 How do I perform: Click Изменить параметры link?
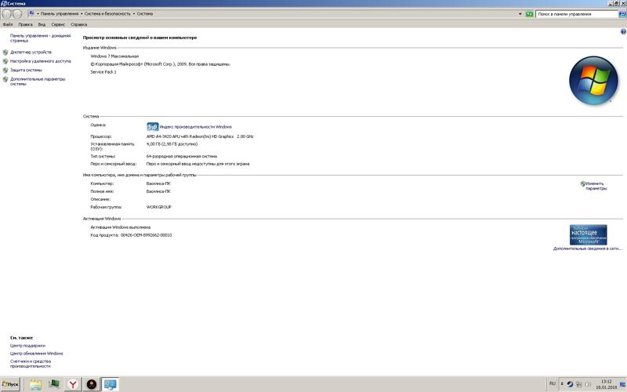tap(596, 186)
